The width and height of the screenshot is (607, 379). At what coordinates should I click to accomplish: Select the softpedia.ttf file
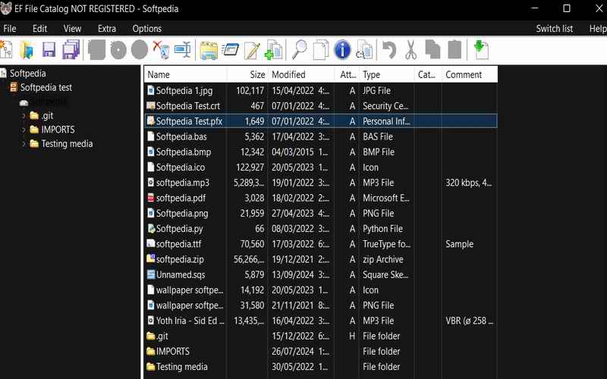[x=321, y=244]
